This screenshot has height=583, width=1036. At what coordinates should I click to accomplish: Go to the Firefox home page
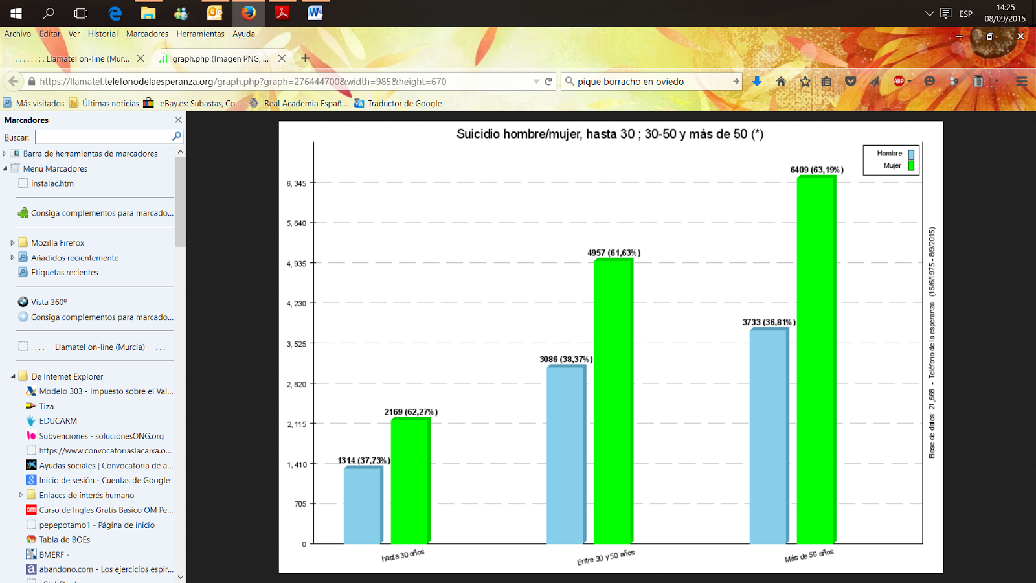point(781,81)
